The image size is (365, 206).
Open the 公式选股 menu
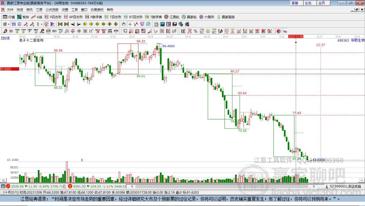pyautogui.click(x=52, y=10)
